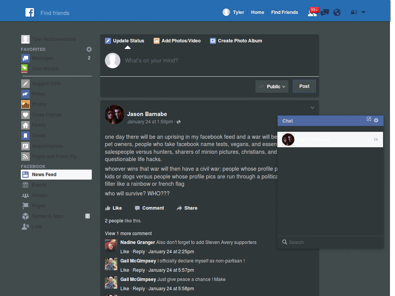Open Messages in the left sidebar
This screenshot has width=395, height=296.
[56, 58]
